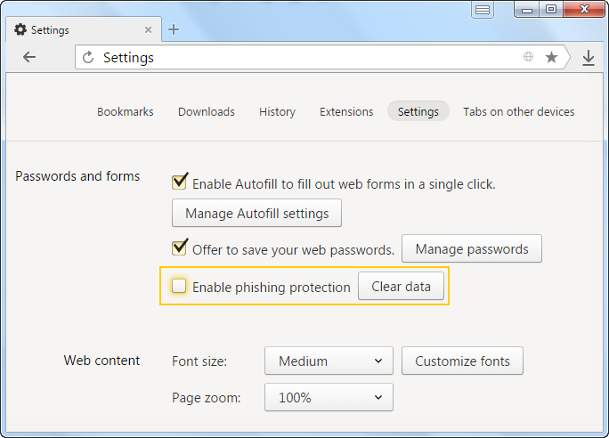Viewport: 609px width, 438px height.
Task: Click Manage Autofill settings button
Action: pyautogui.click(x=256, y=213)
